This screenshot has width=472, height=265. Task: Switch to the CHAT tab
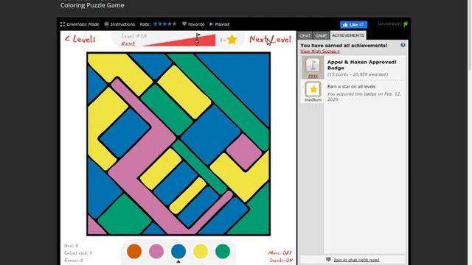[305, 36]
